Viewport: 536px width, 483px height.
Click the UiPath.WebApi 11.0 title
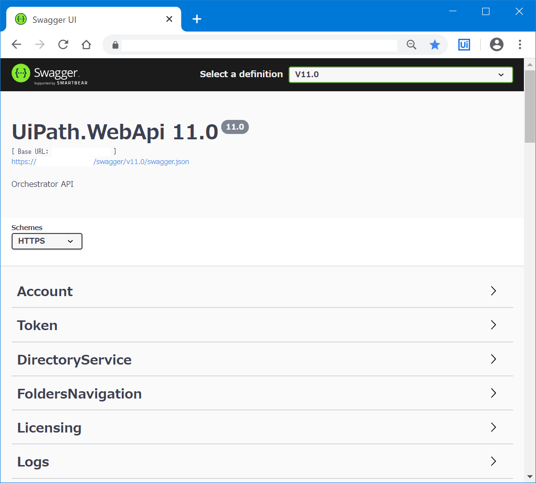point(115,132)
